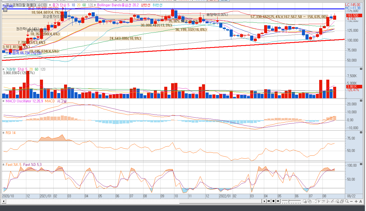366x211 pixels.
Task: Close the Fast %K indicator panel
Action: [x=361, y=164]
